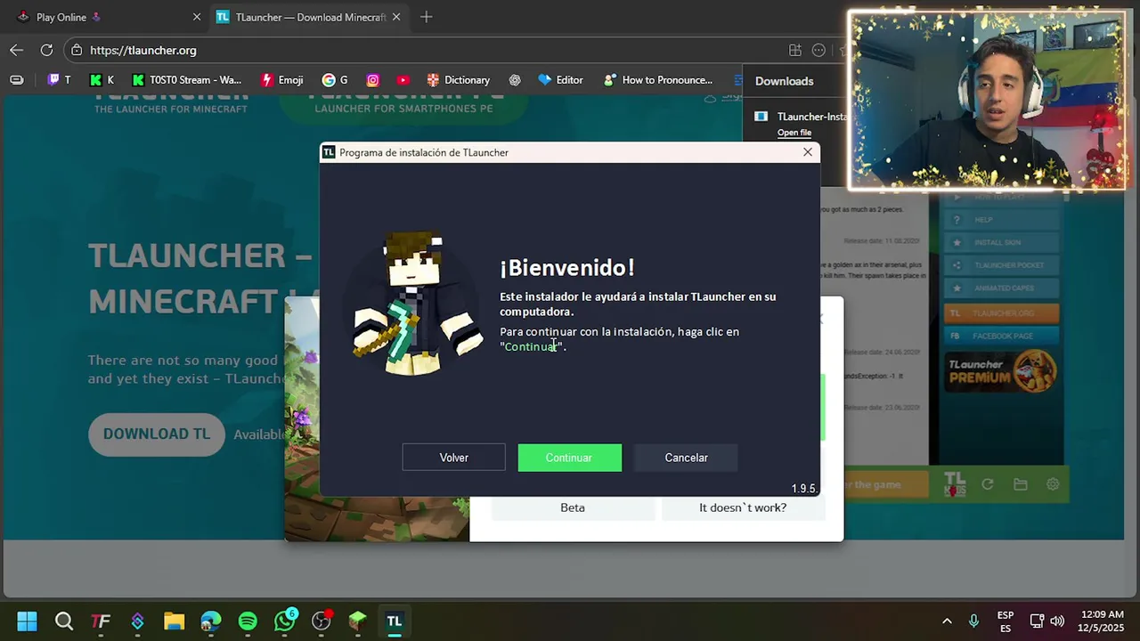This screenshot has width=1140, height=641.
Task: Open the Windows Start menu
Action: pos(27,621)
